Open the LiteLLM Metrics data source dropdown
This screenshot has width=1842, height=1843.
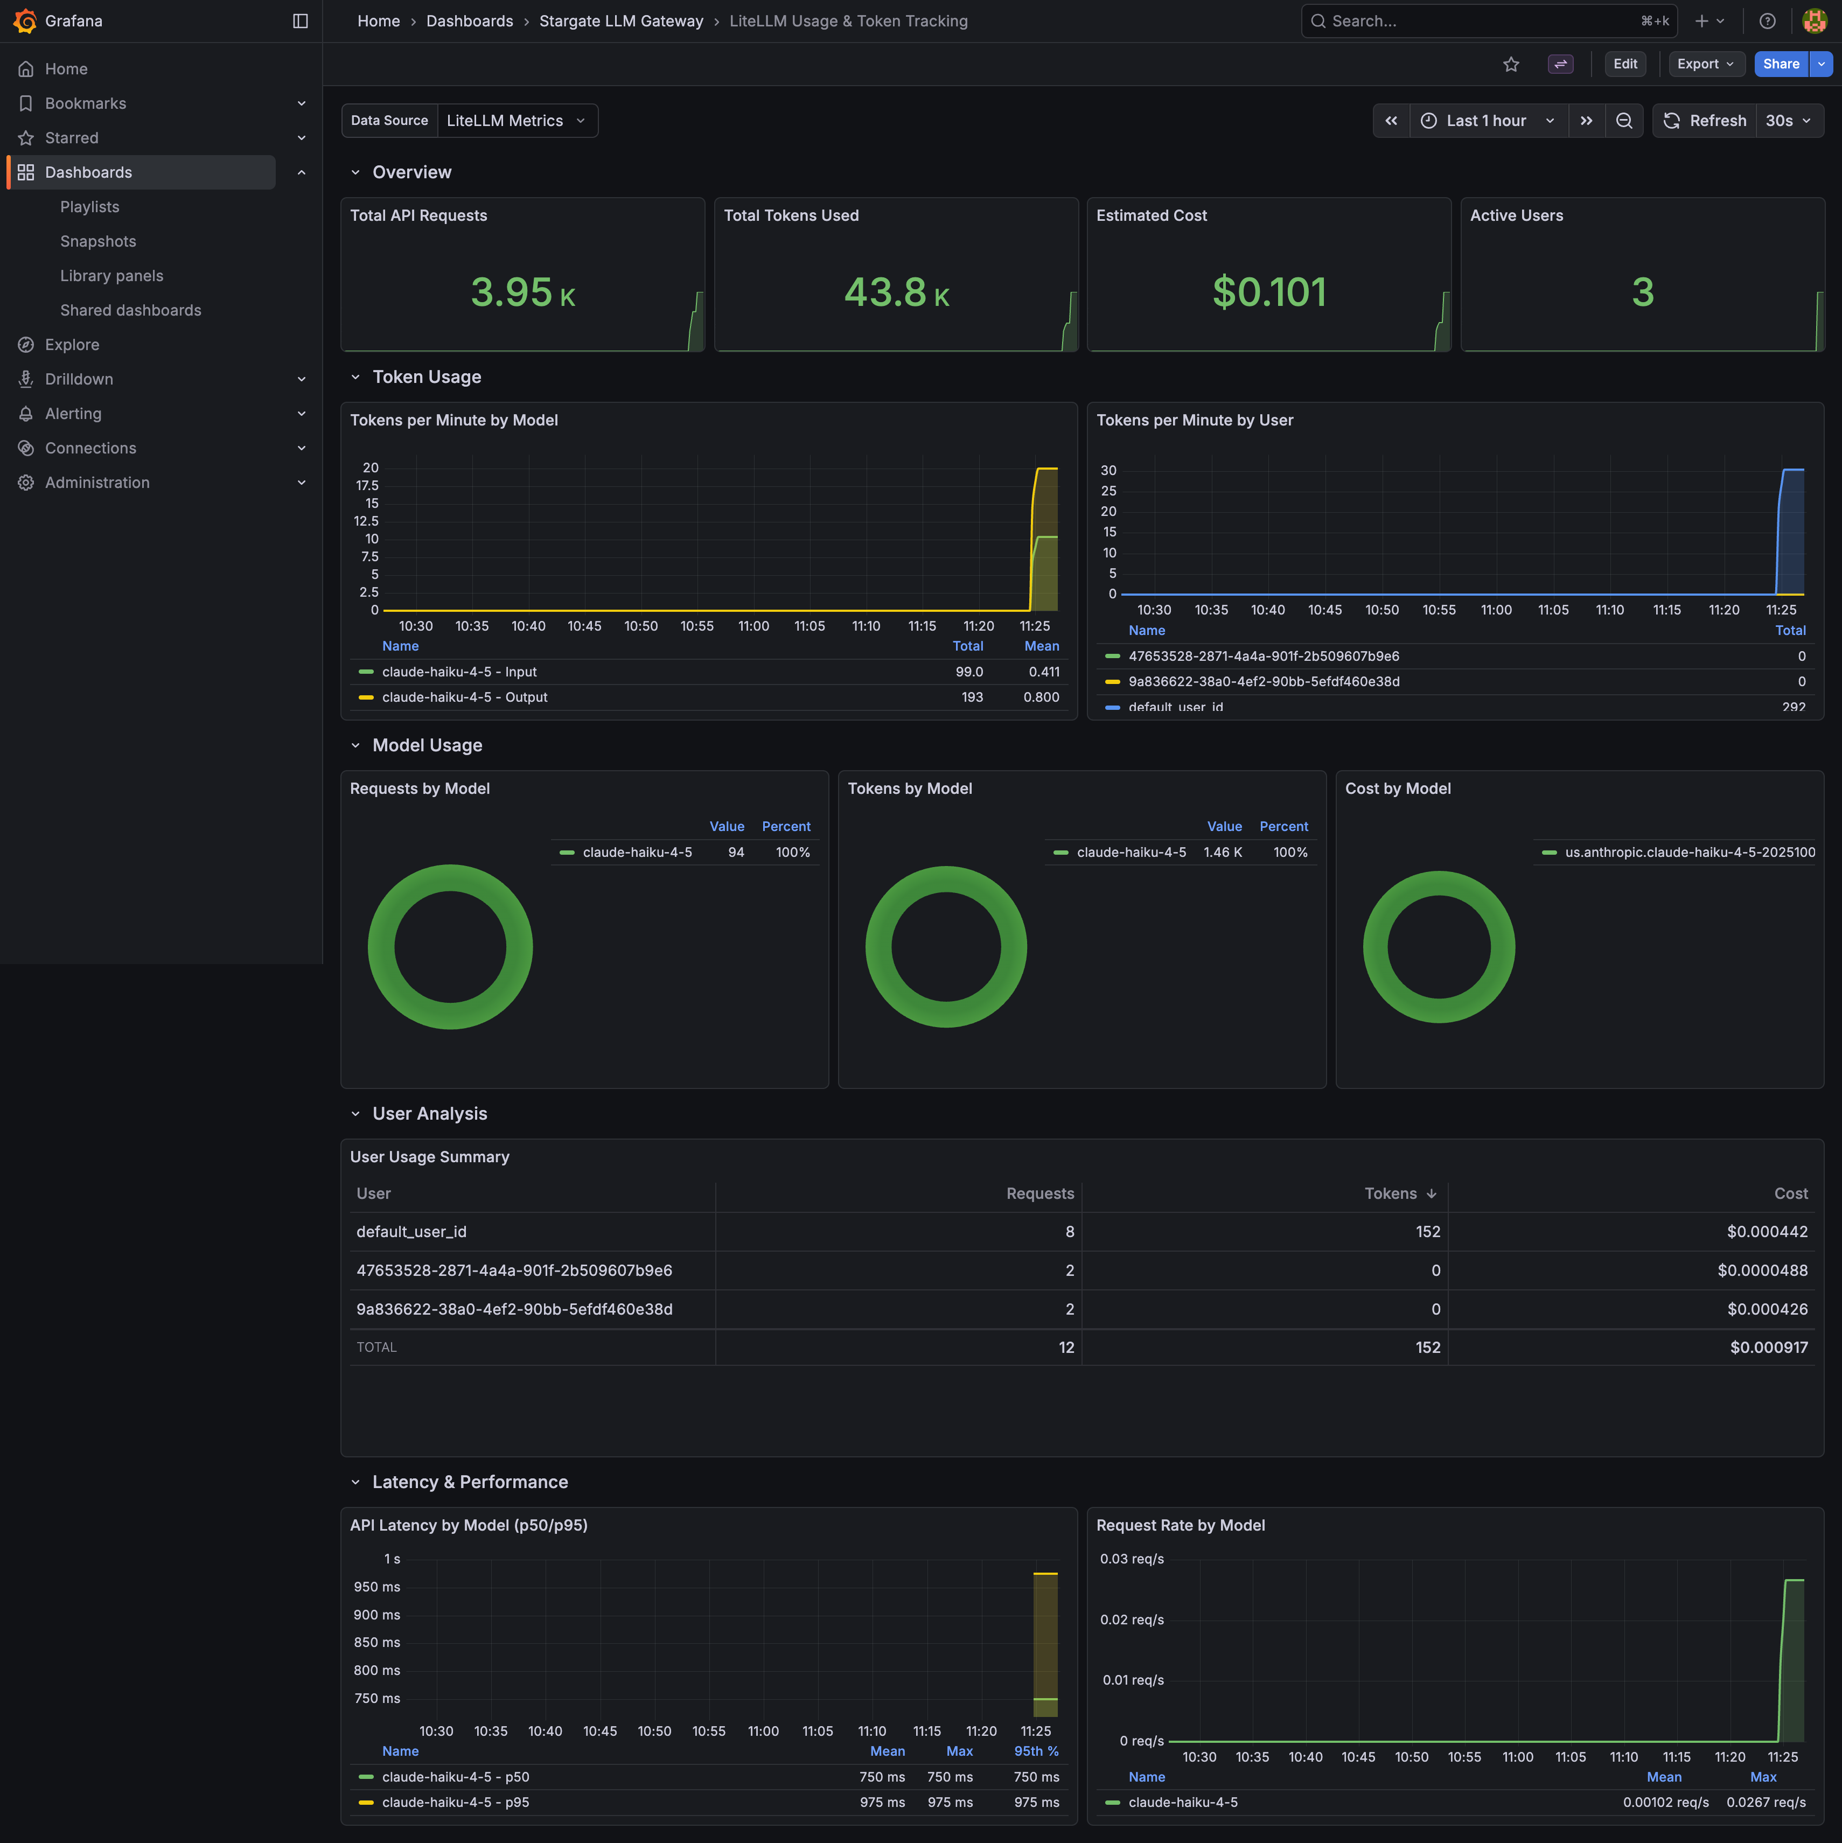tap(517, 120)
